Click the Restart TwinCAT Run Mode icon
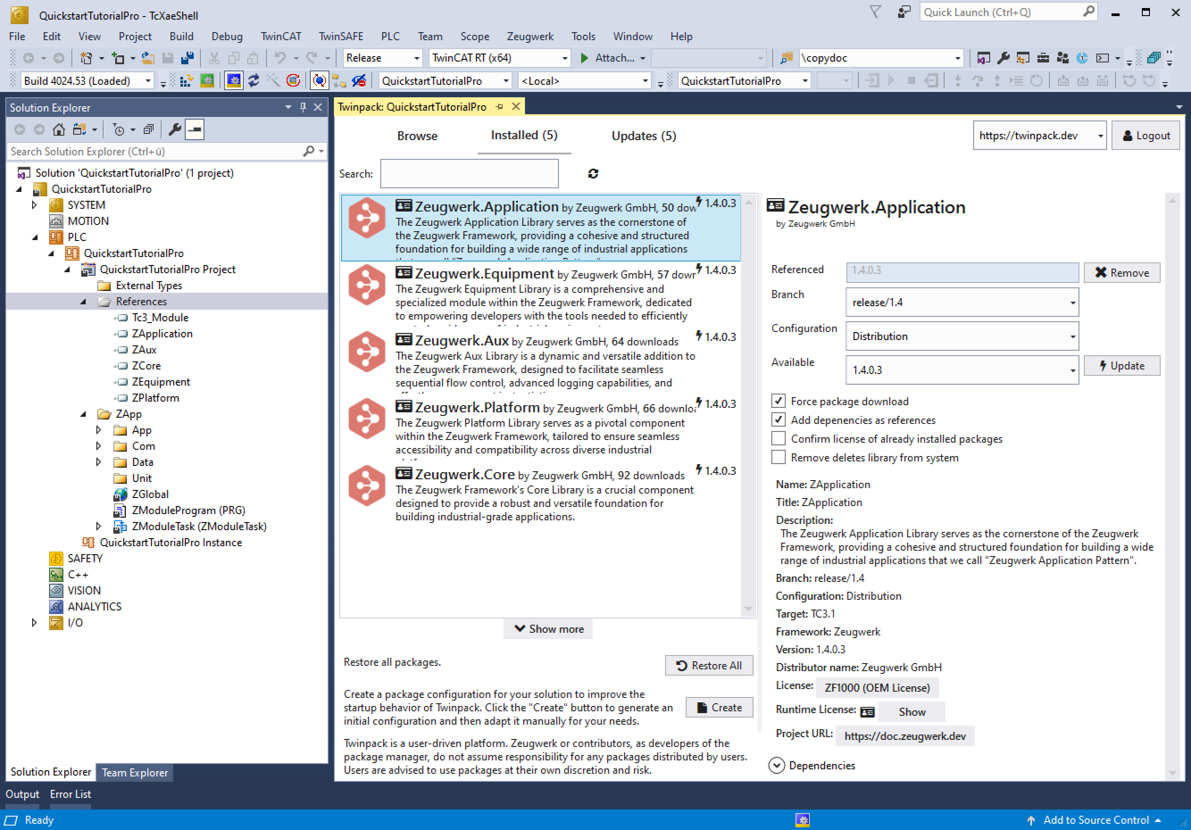 pyautogui.click(x=207, y=81)
